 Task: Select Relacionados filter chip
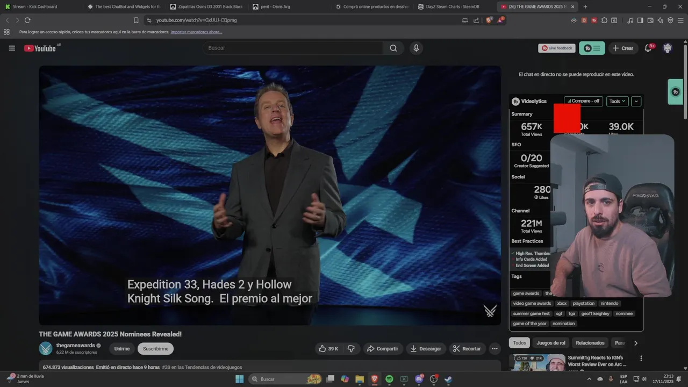(x=590, y=343)
